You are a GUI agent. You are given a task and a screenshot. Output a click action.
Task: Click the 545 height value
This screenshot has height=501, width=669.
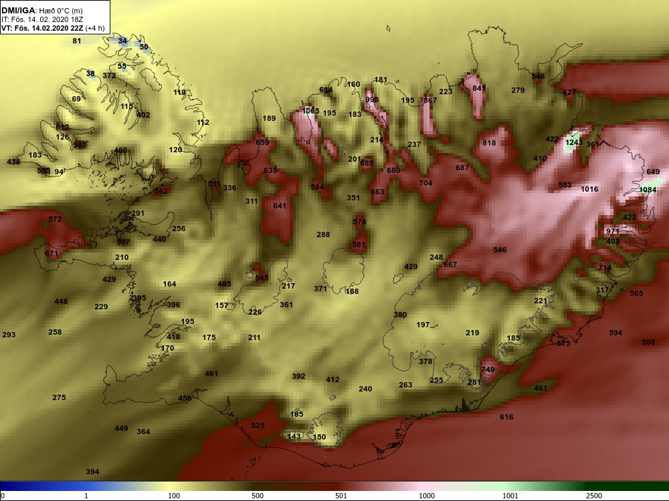pyautogui.click(x=262, y=278)
